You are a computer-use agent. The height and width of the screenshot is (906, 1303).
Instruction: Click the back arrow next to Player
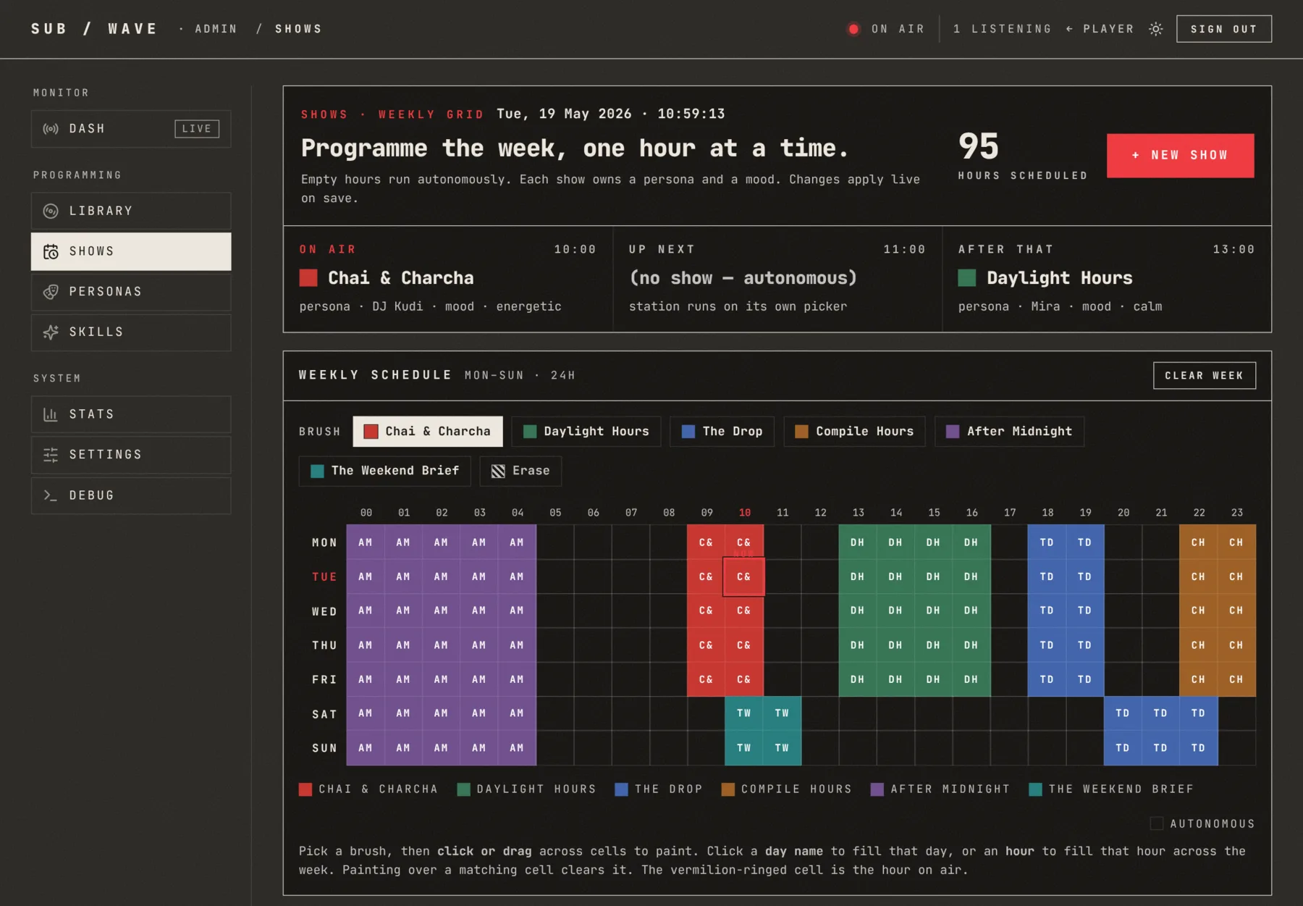[x=1069, y=29]
